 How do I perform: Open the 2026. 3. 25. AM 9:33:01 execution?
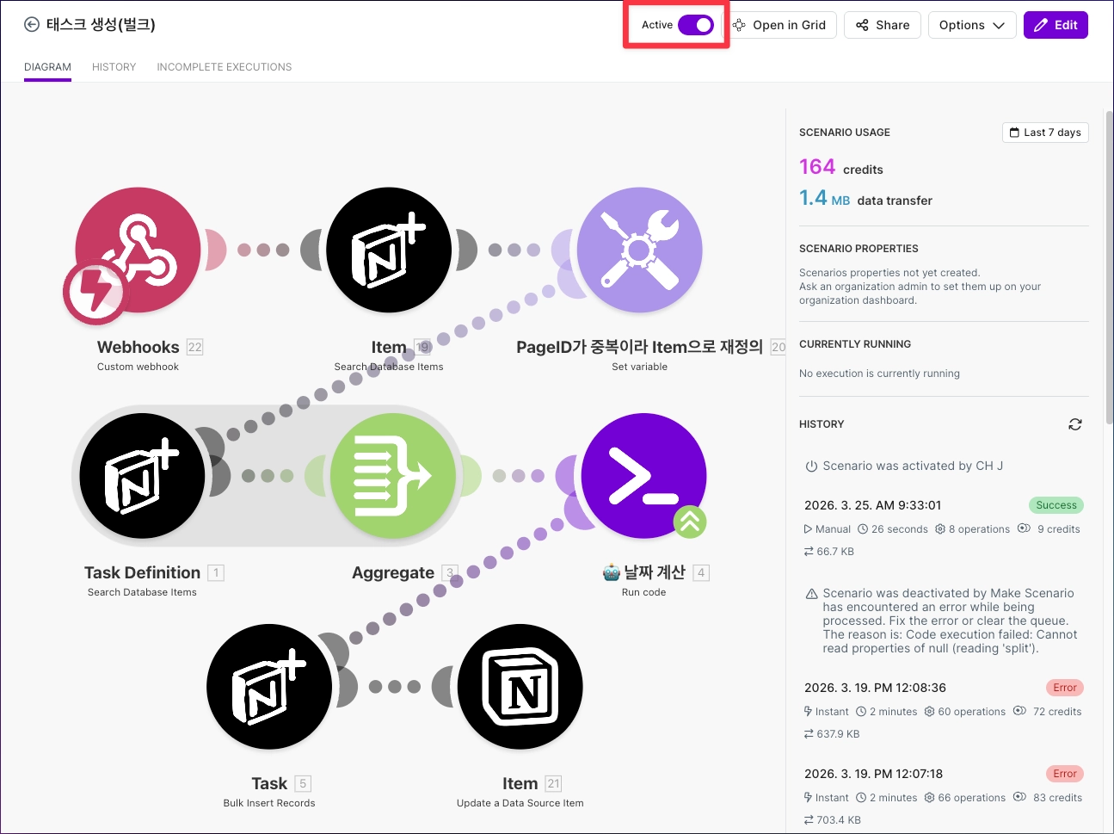[873, 505]
